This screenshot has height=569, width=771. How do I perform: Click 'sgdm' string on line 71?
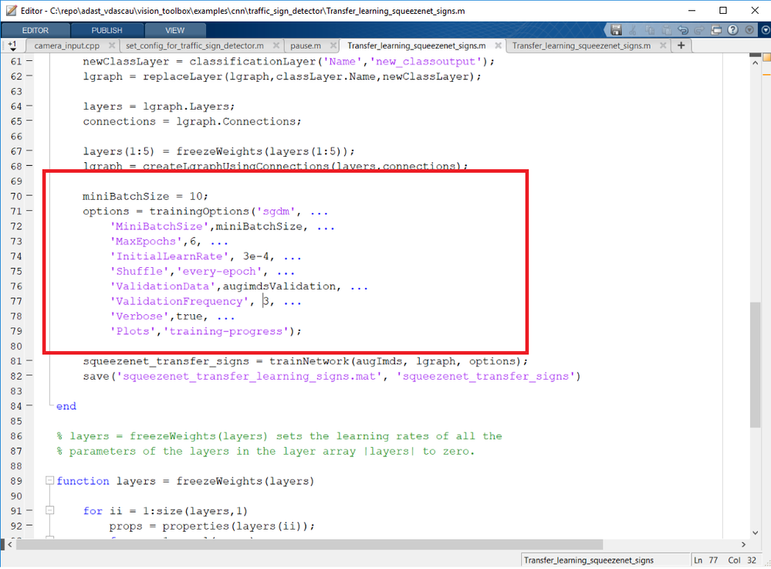(x=276, y=211)
